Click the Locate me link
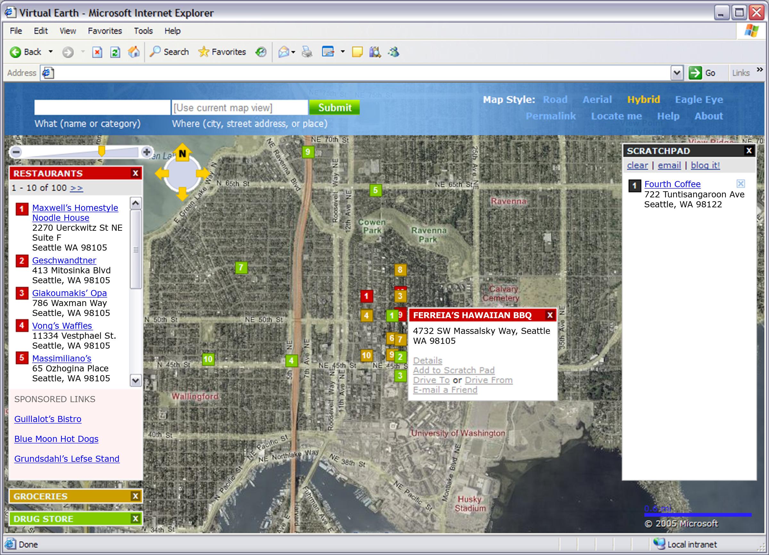Viewport: 769px width, 555px height. 616,116
